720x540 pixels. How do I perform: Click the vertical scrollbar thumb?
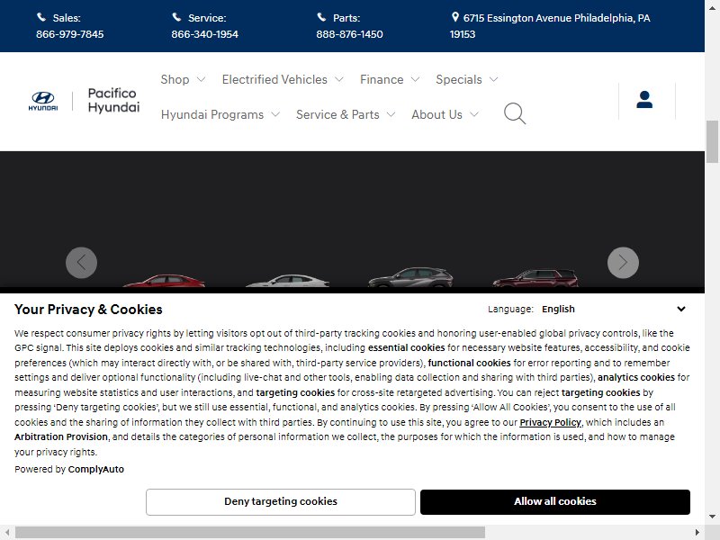pos(712,141)
